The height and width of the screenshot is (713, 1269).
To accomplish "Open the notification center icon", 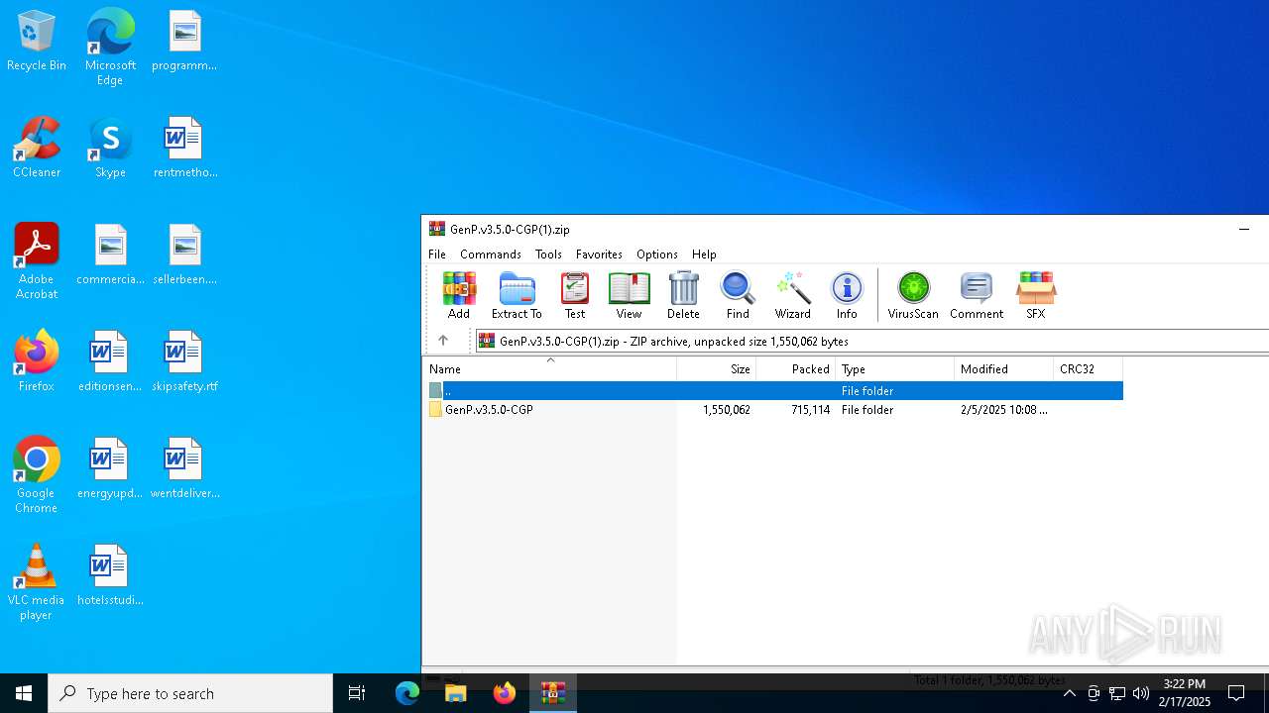I will point(1236,693).
